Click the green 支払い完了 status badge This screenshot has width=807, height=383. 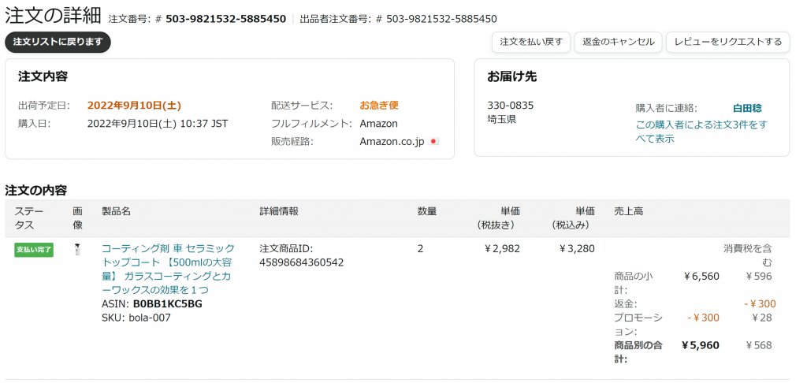pos(33,250)
